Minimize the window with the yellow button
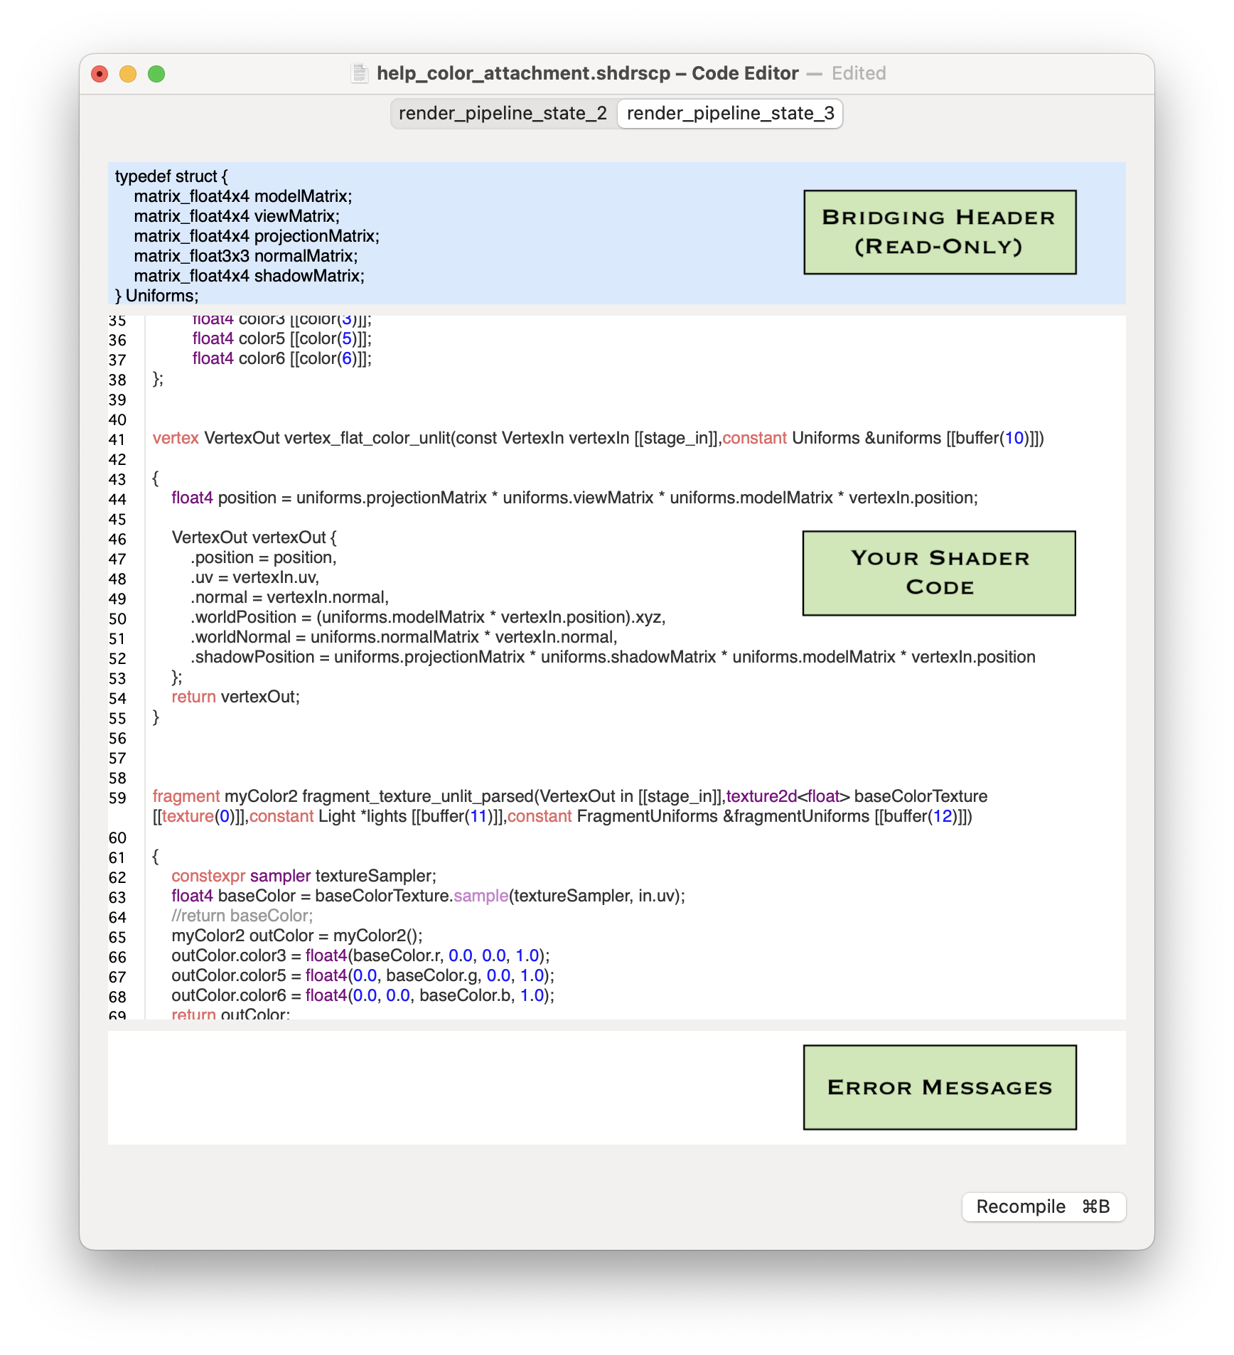Viewport: 1234px width, 1355px height. pos(128,74)
